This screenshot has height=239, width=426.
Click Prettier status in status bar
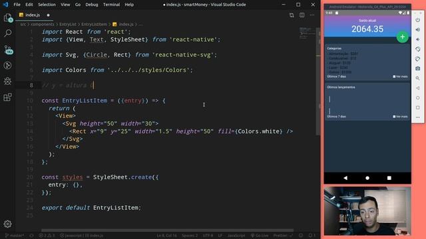pyautogui.click(x=282, y=236)
